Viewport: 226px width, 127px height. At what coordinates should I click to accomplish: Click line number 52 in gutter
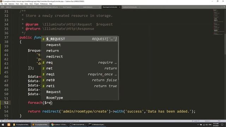[6, 103]
